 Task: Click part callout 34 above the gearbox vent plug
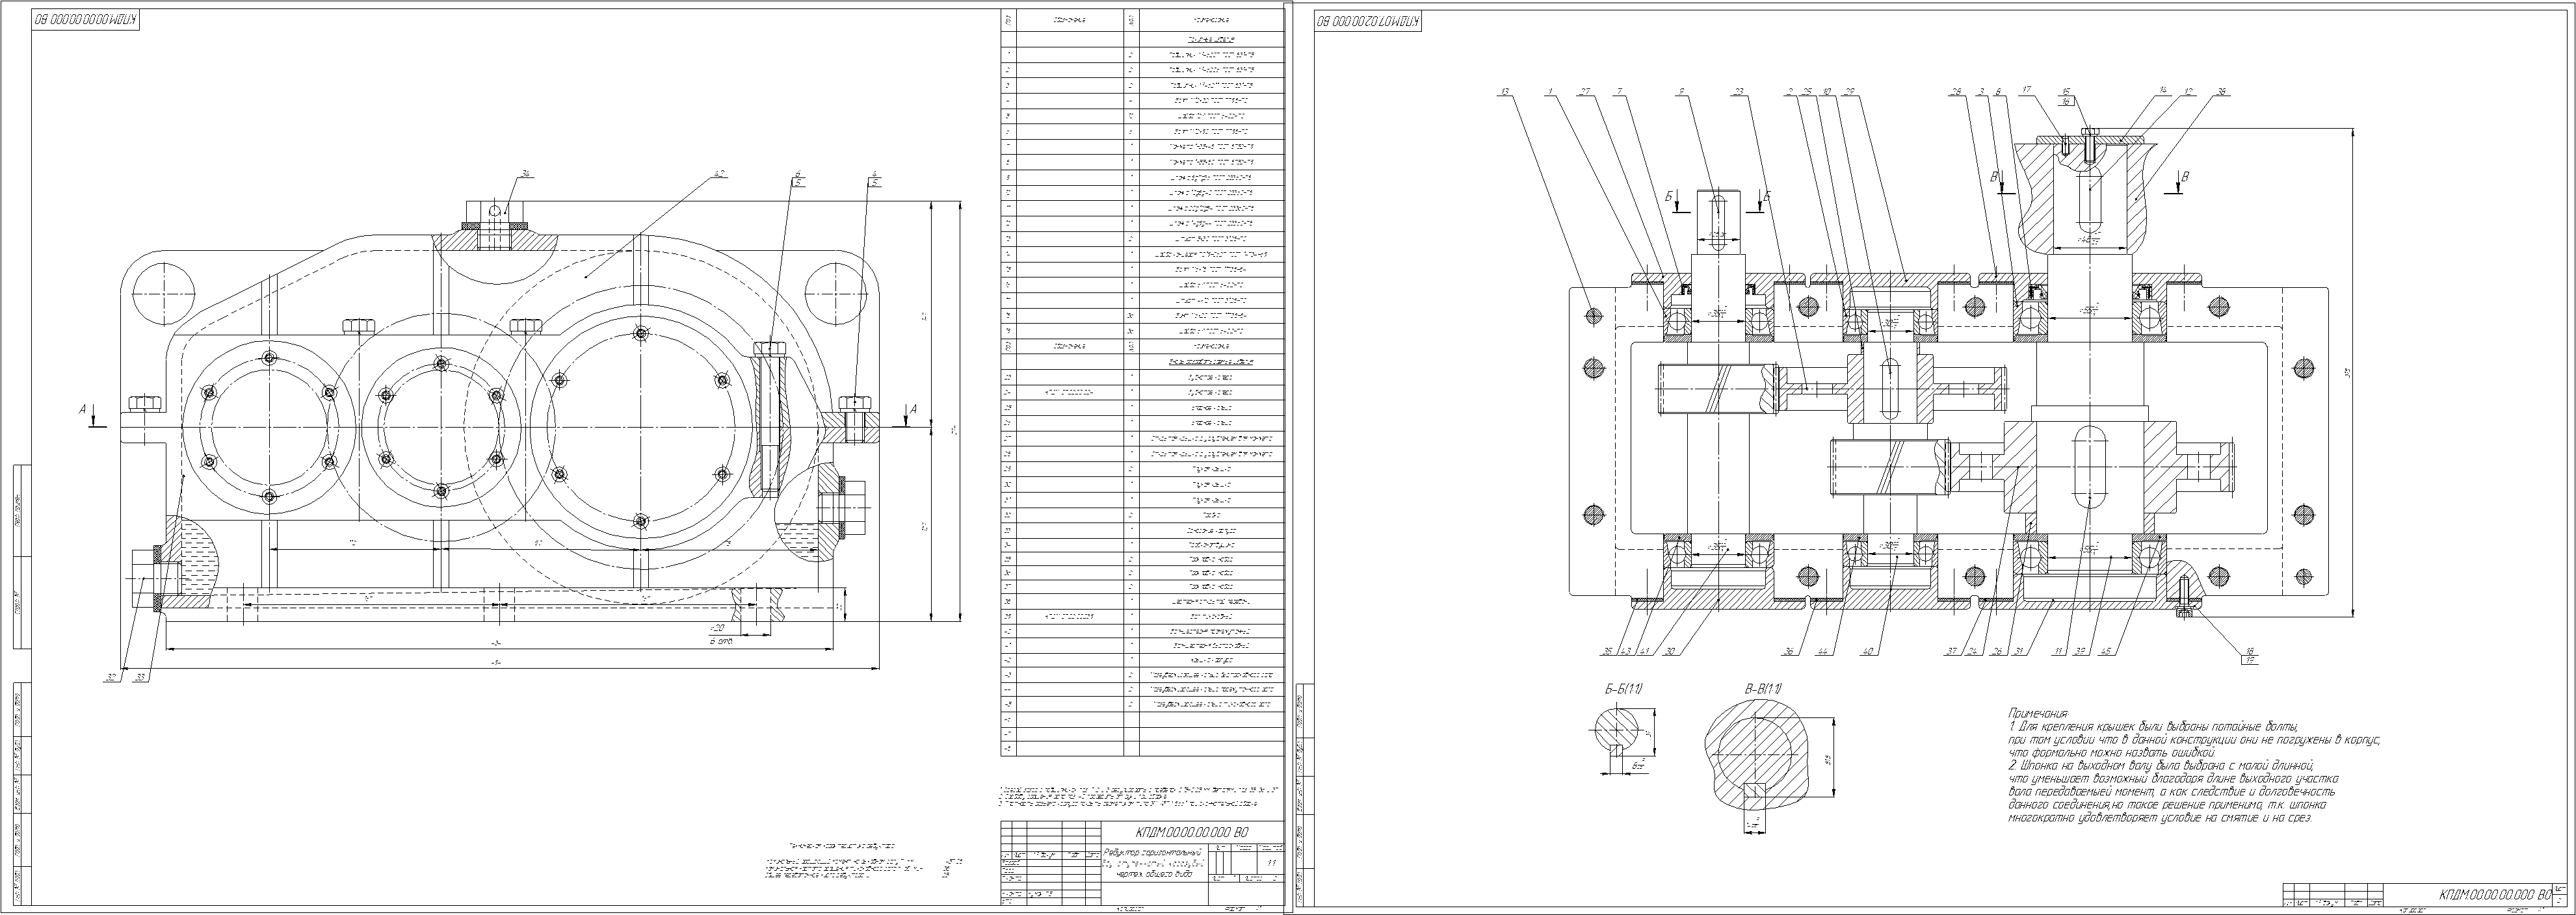526,173
